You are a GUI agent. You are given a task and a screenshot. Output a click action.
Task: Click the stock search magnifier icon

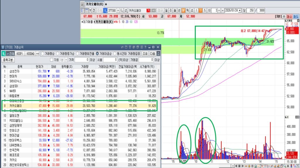[x=122, y=10]
